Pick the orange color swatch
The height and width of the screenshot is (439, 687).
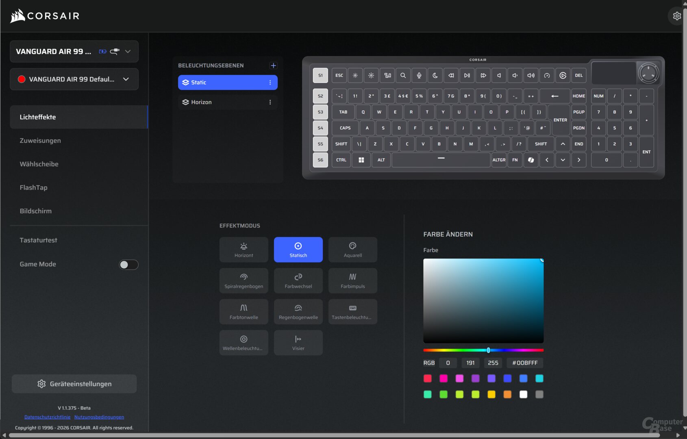[507, 394]
